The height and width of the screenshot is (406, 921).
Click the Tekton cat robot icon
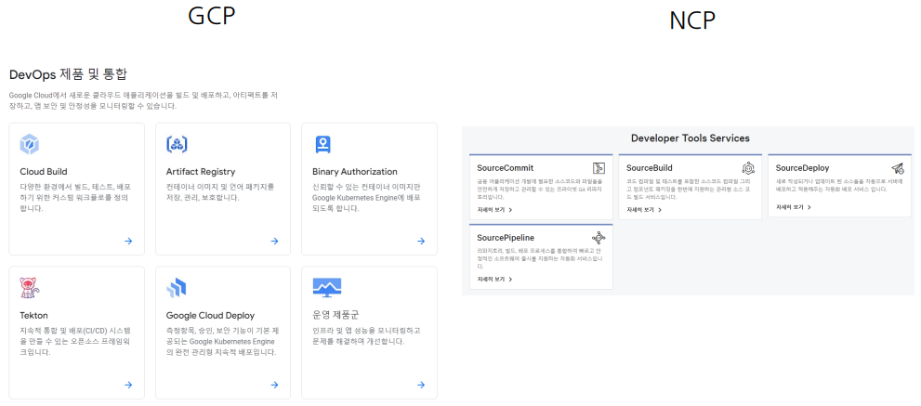30,288
